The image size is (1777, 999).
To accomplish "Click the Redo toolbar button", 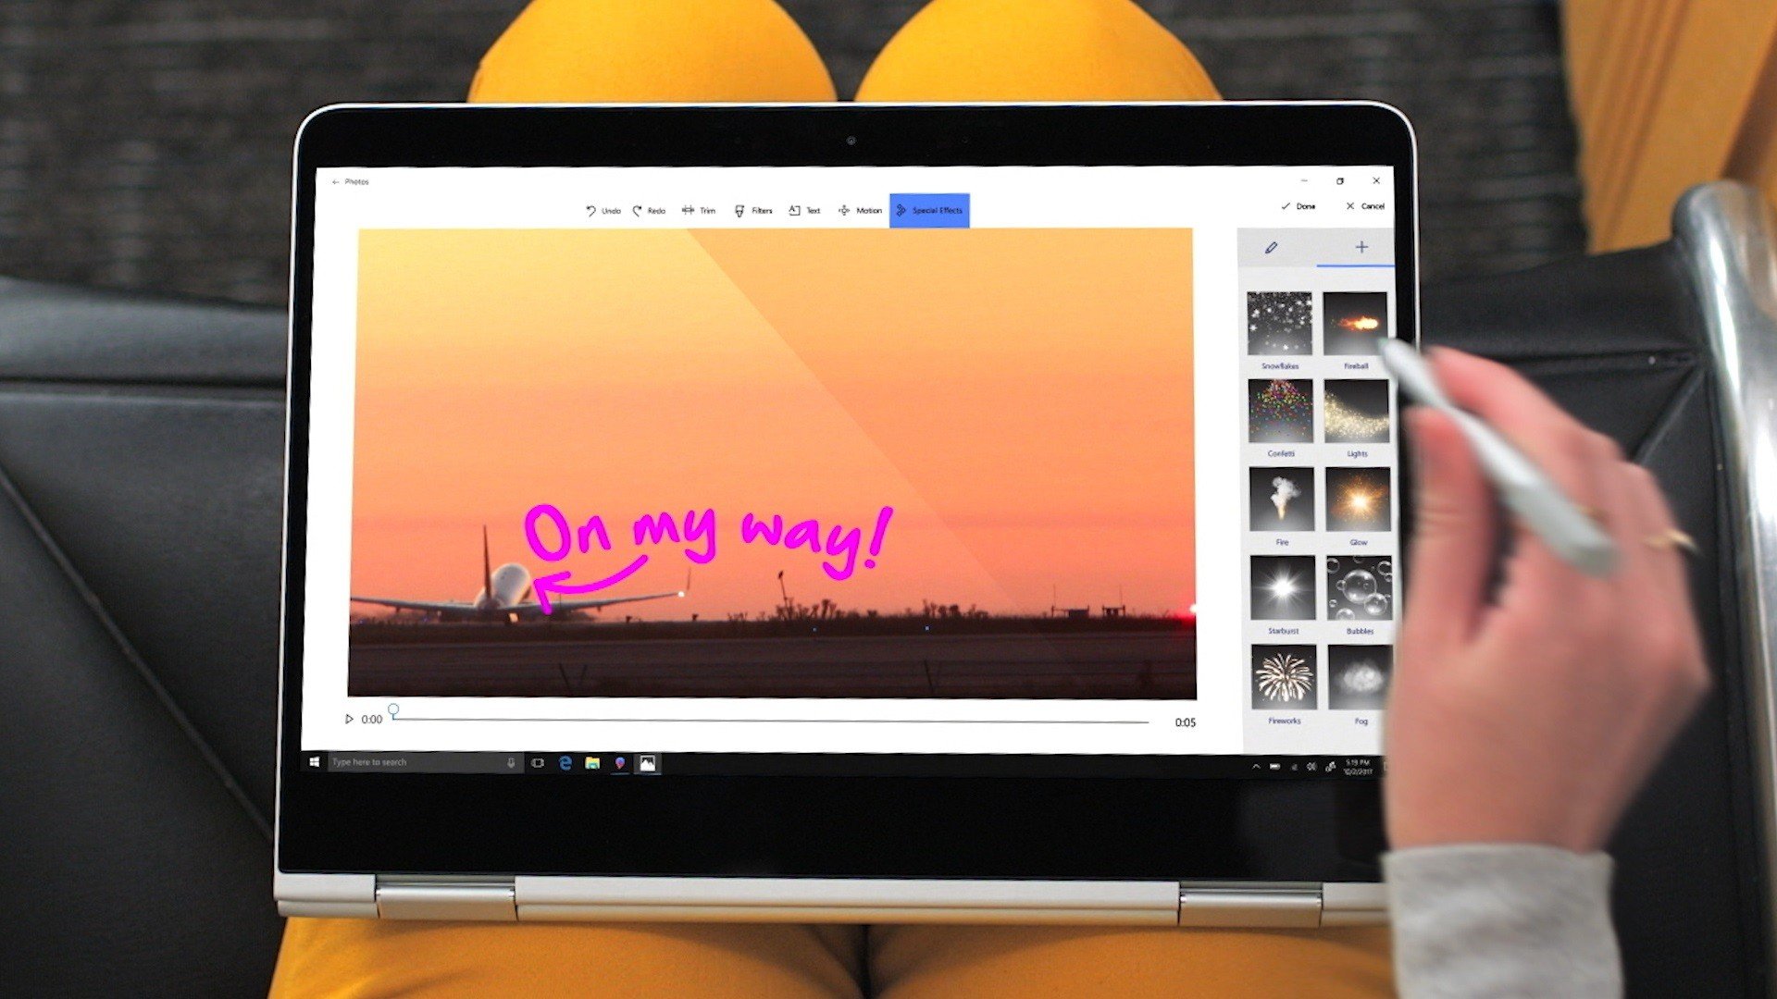I will pos(649,211).
